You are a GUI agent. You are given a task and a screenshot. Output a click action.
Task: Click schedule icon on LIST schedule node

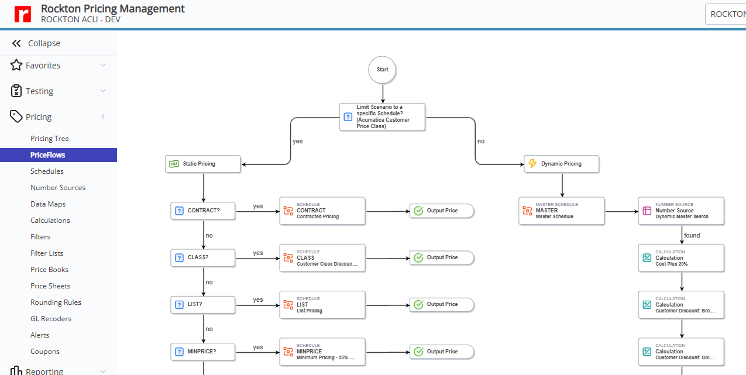point(288,304)
